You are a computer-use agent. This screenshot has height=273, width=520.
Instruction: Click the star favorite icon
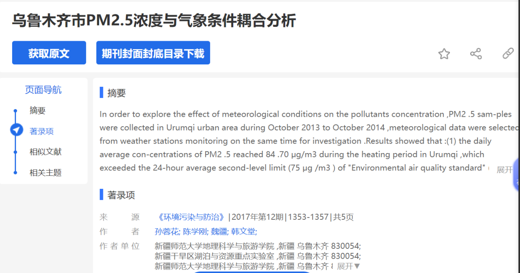[444, 54]
